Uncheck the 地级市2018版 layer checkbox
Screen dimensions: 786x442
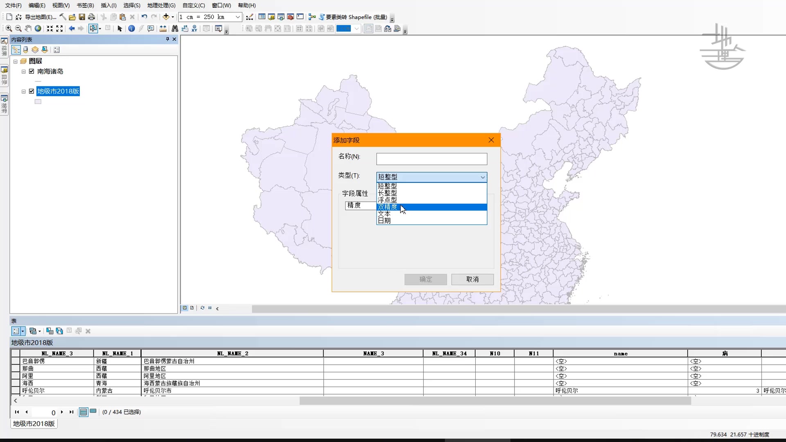(32, 91)
